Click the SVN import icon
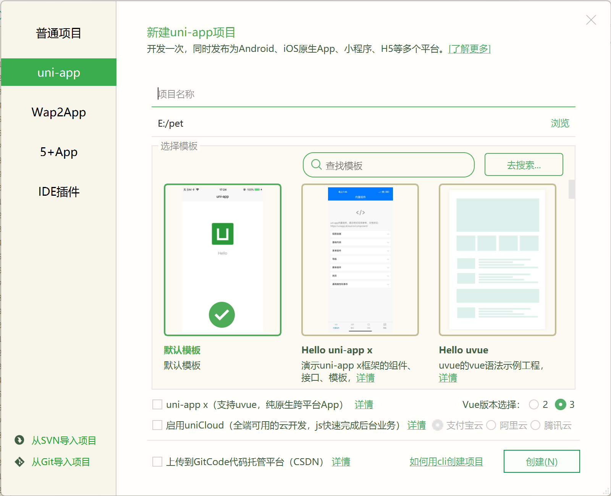 (x=19, y=440)
